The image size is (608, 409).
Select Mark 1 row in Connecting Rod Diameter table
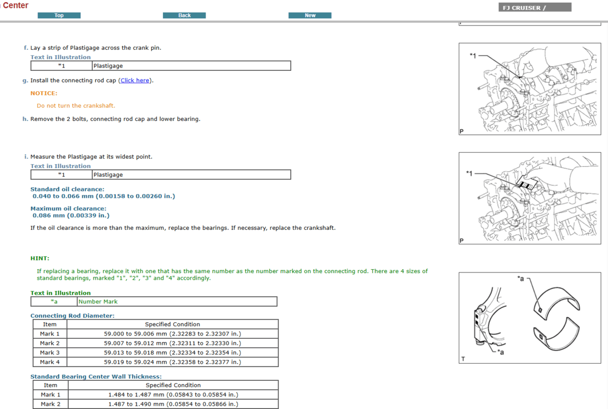click(155, 334)
